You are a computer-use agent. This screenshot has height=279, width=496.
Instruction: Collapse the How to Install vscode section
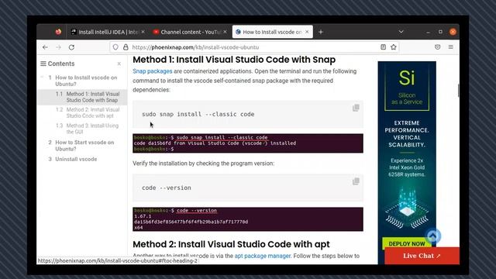pos(42,77)
